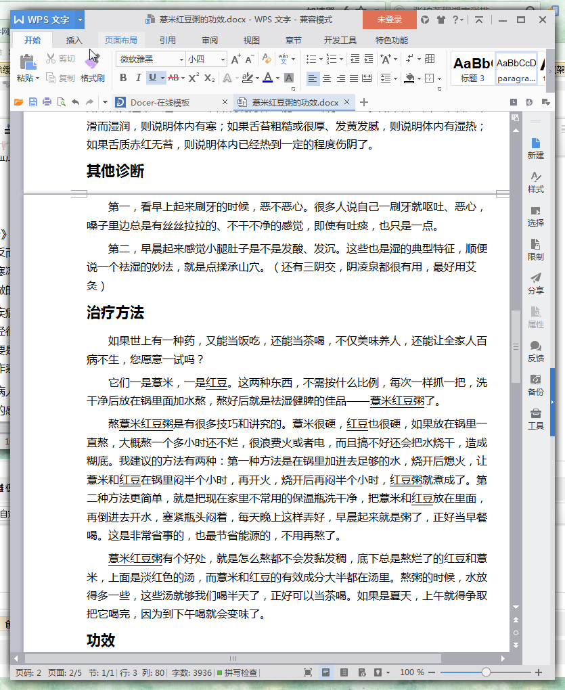Click the 未登录 login button
Image resolution: width=565 pixels, height=690 pixels.
(390, 20)
